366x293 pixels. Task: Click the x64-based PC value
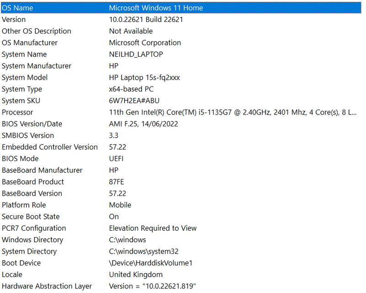[131, 89]
